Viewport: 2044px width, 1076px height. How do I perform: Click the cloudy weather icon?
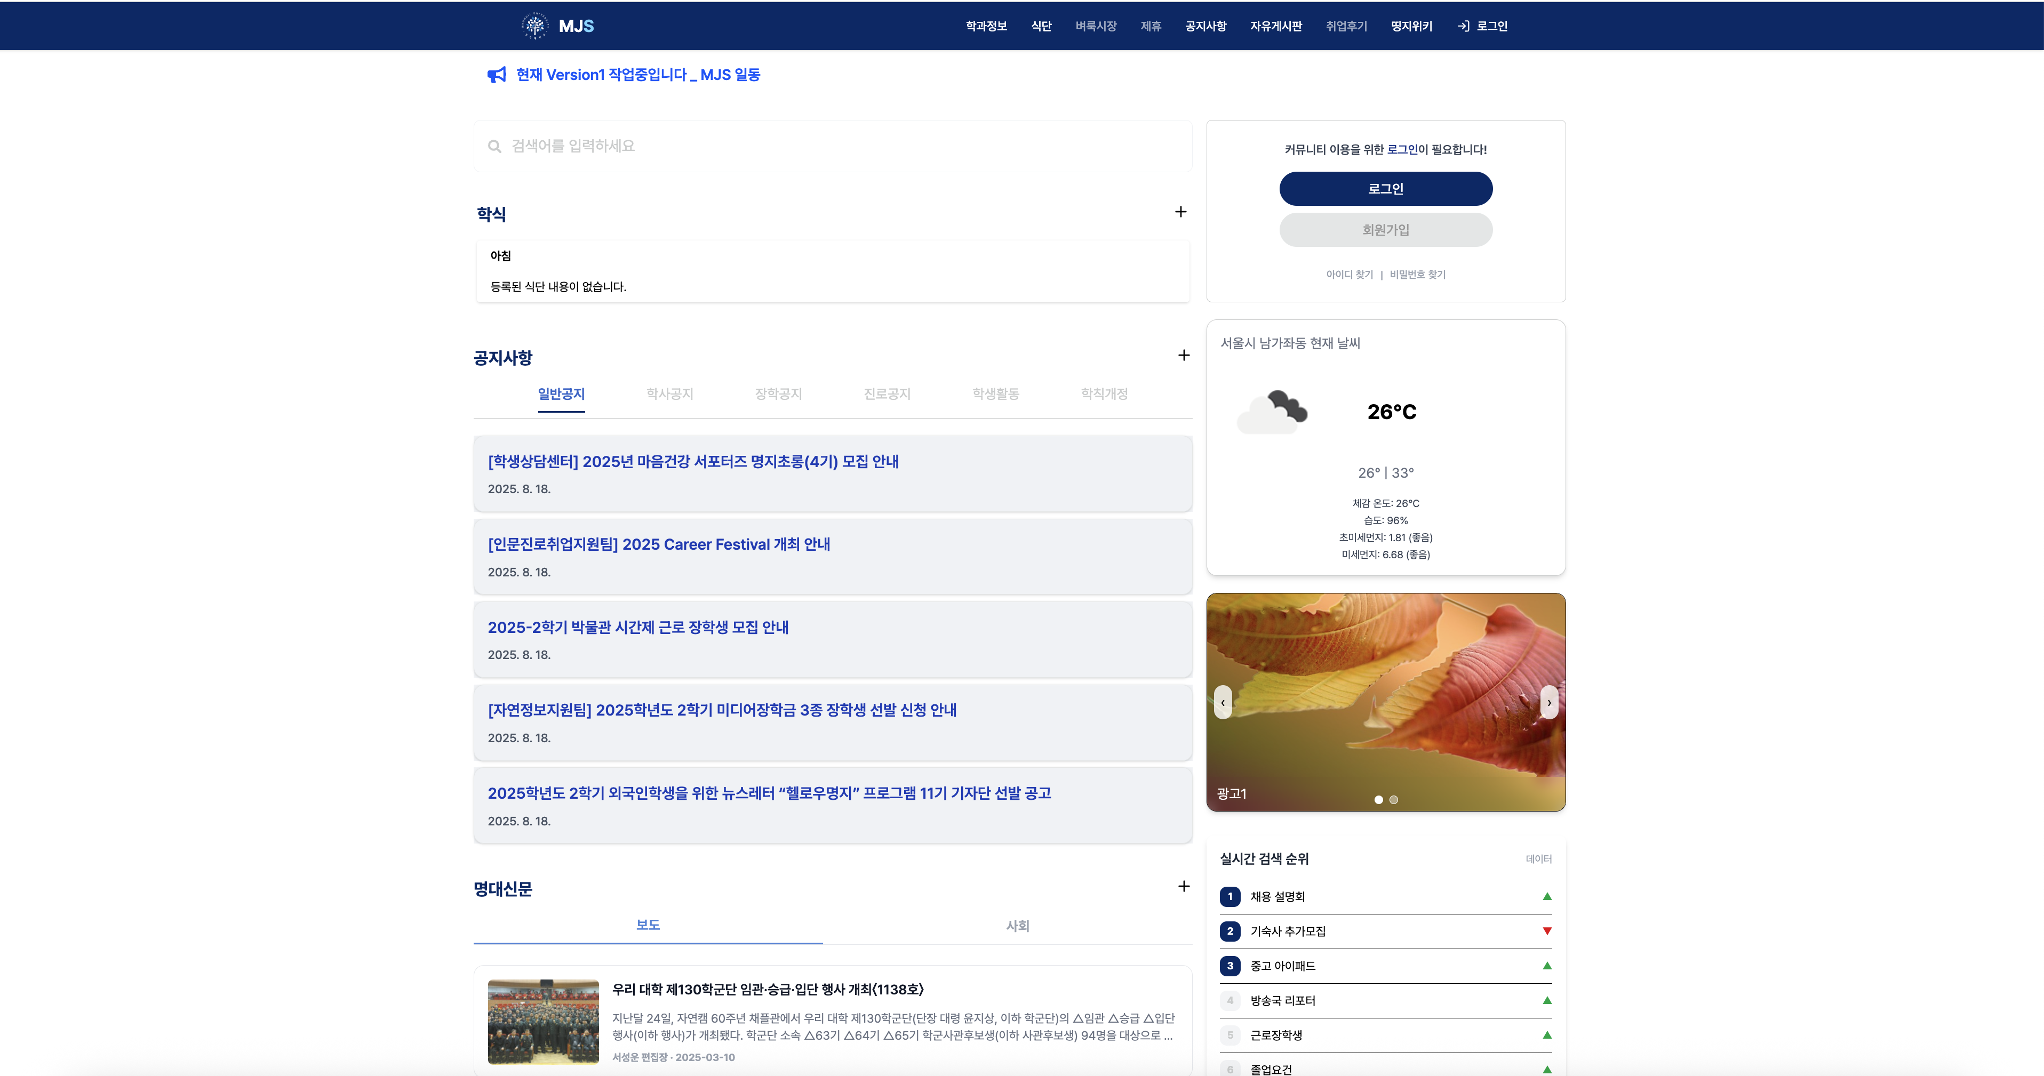tap(1272, 412)
